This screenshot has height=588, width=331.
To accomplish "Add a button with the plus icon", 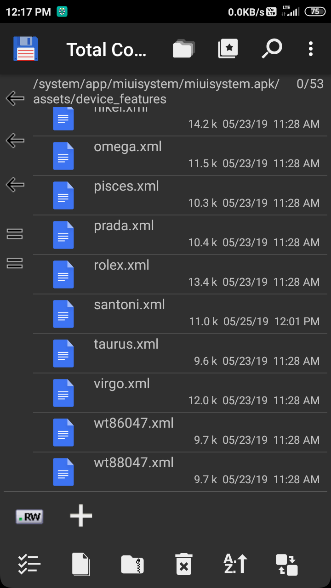I will tap(81, 515).
